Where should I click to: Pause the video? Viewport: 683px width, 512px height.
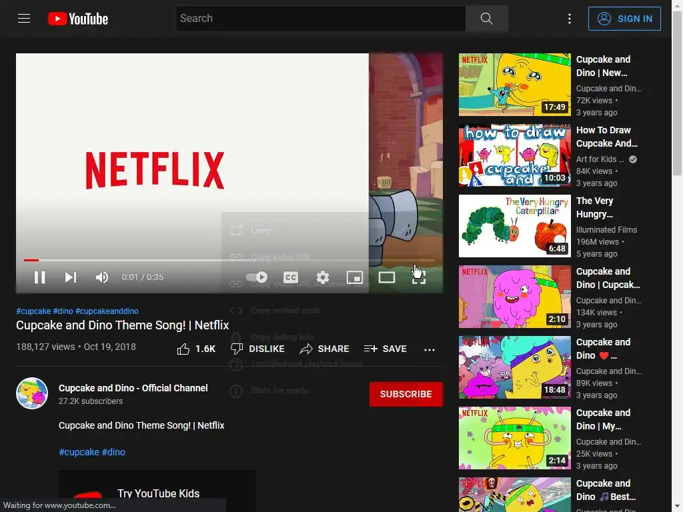click(39, 277)
